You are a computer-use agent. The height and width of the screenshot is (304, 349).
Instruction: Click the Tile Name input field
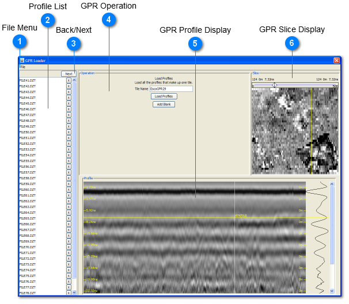click(x=171, y=89)
